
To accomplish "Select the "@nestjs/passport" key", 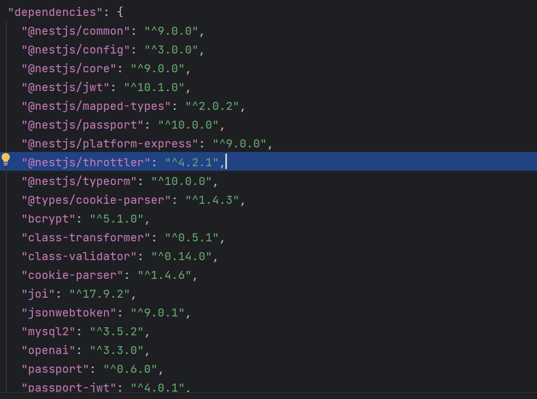I will pyautogui.click(x=82, y=125).
